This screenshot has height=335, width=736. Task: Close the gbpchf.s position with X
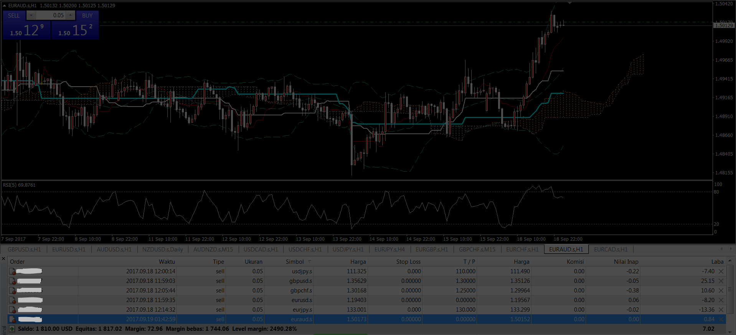click(721, 291)
